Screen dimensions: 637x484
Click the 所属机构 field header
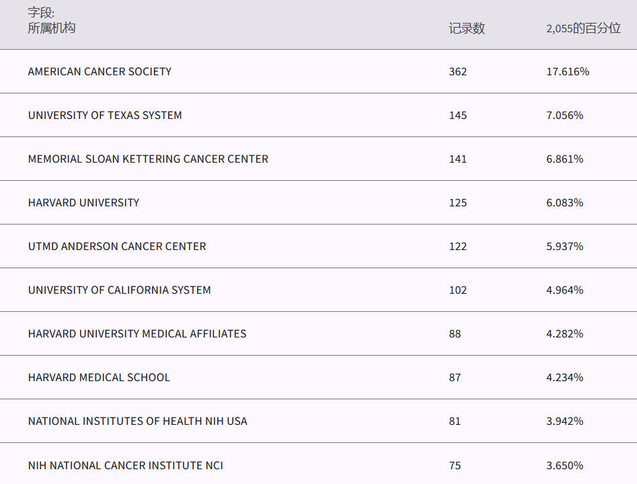52,28
